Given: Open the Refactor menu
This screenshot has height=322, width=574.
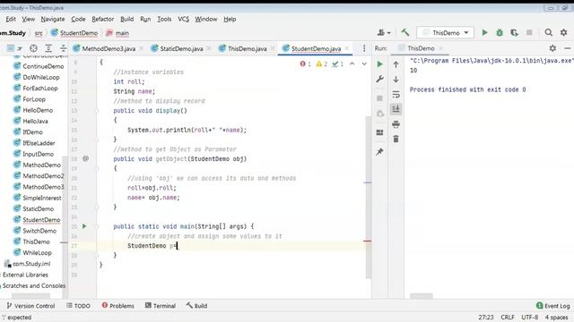Looking at the screenshot, I should 102,19.
